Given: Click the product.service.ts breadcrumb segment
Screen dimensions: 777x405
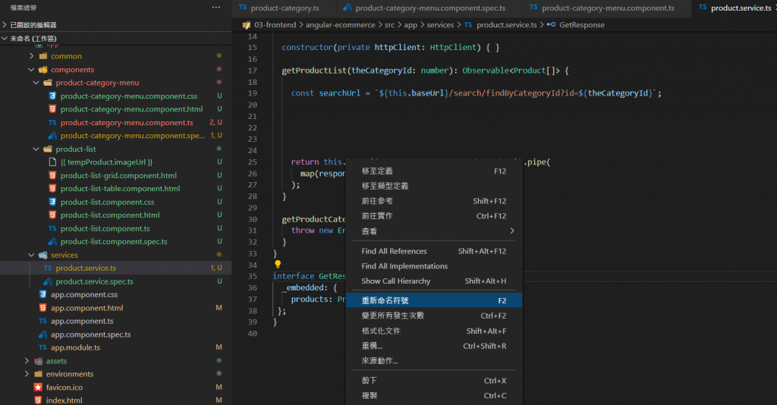Looking at the screenshot, I should point(506,25).
